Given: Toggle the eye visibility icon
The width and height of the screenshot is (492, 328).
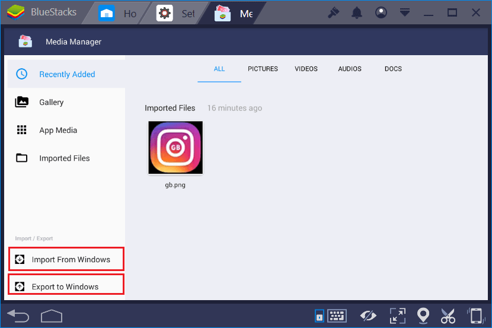Looking at the screenshot, I should [368, 316].
